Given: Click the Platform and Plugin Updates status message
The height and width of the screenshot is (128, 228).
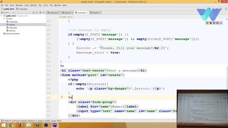Looking at the screenshot, I should coord(33,121).
